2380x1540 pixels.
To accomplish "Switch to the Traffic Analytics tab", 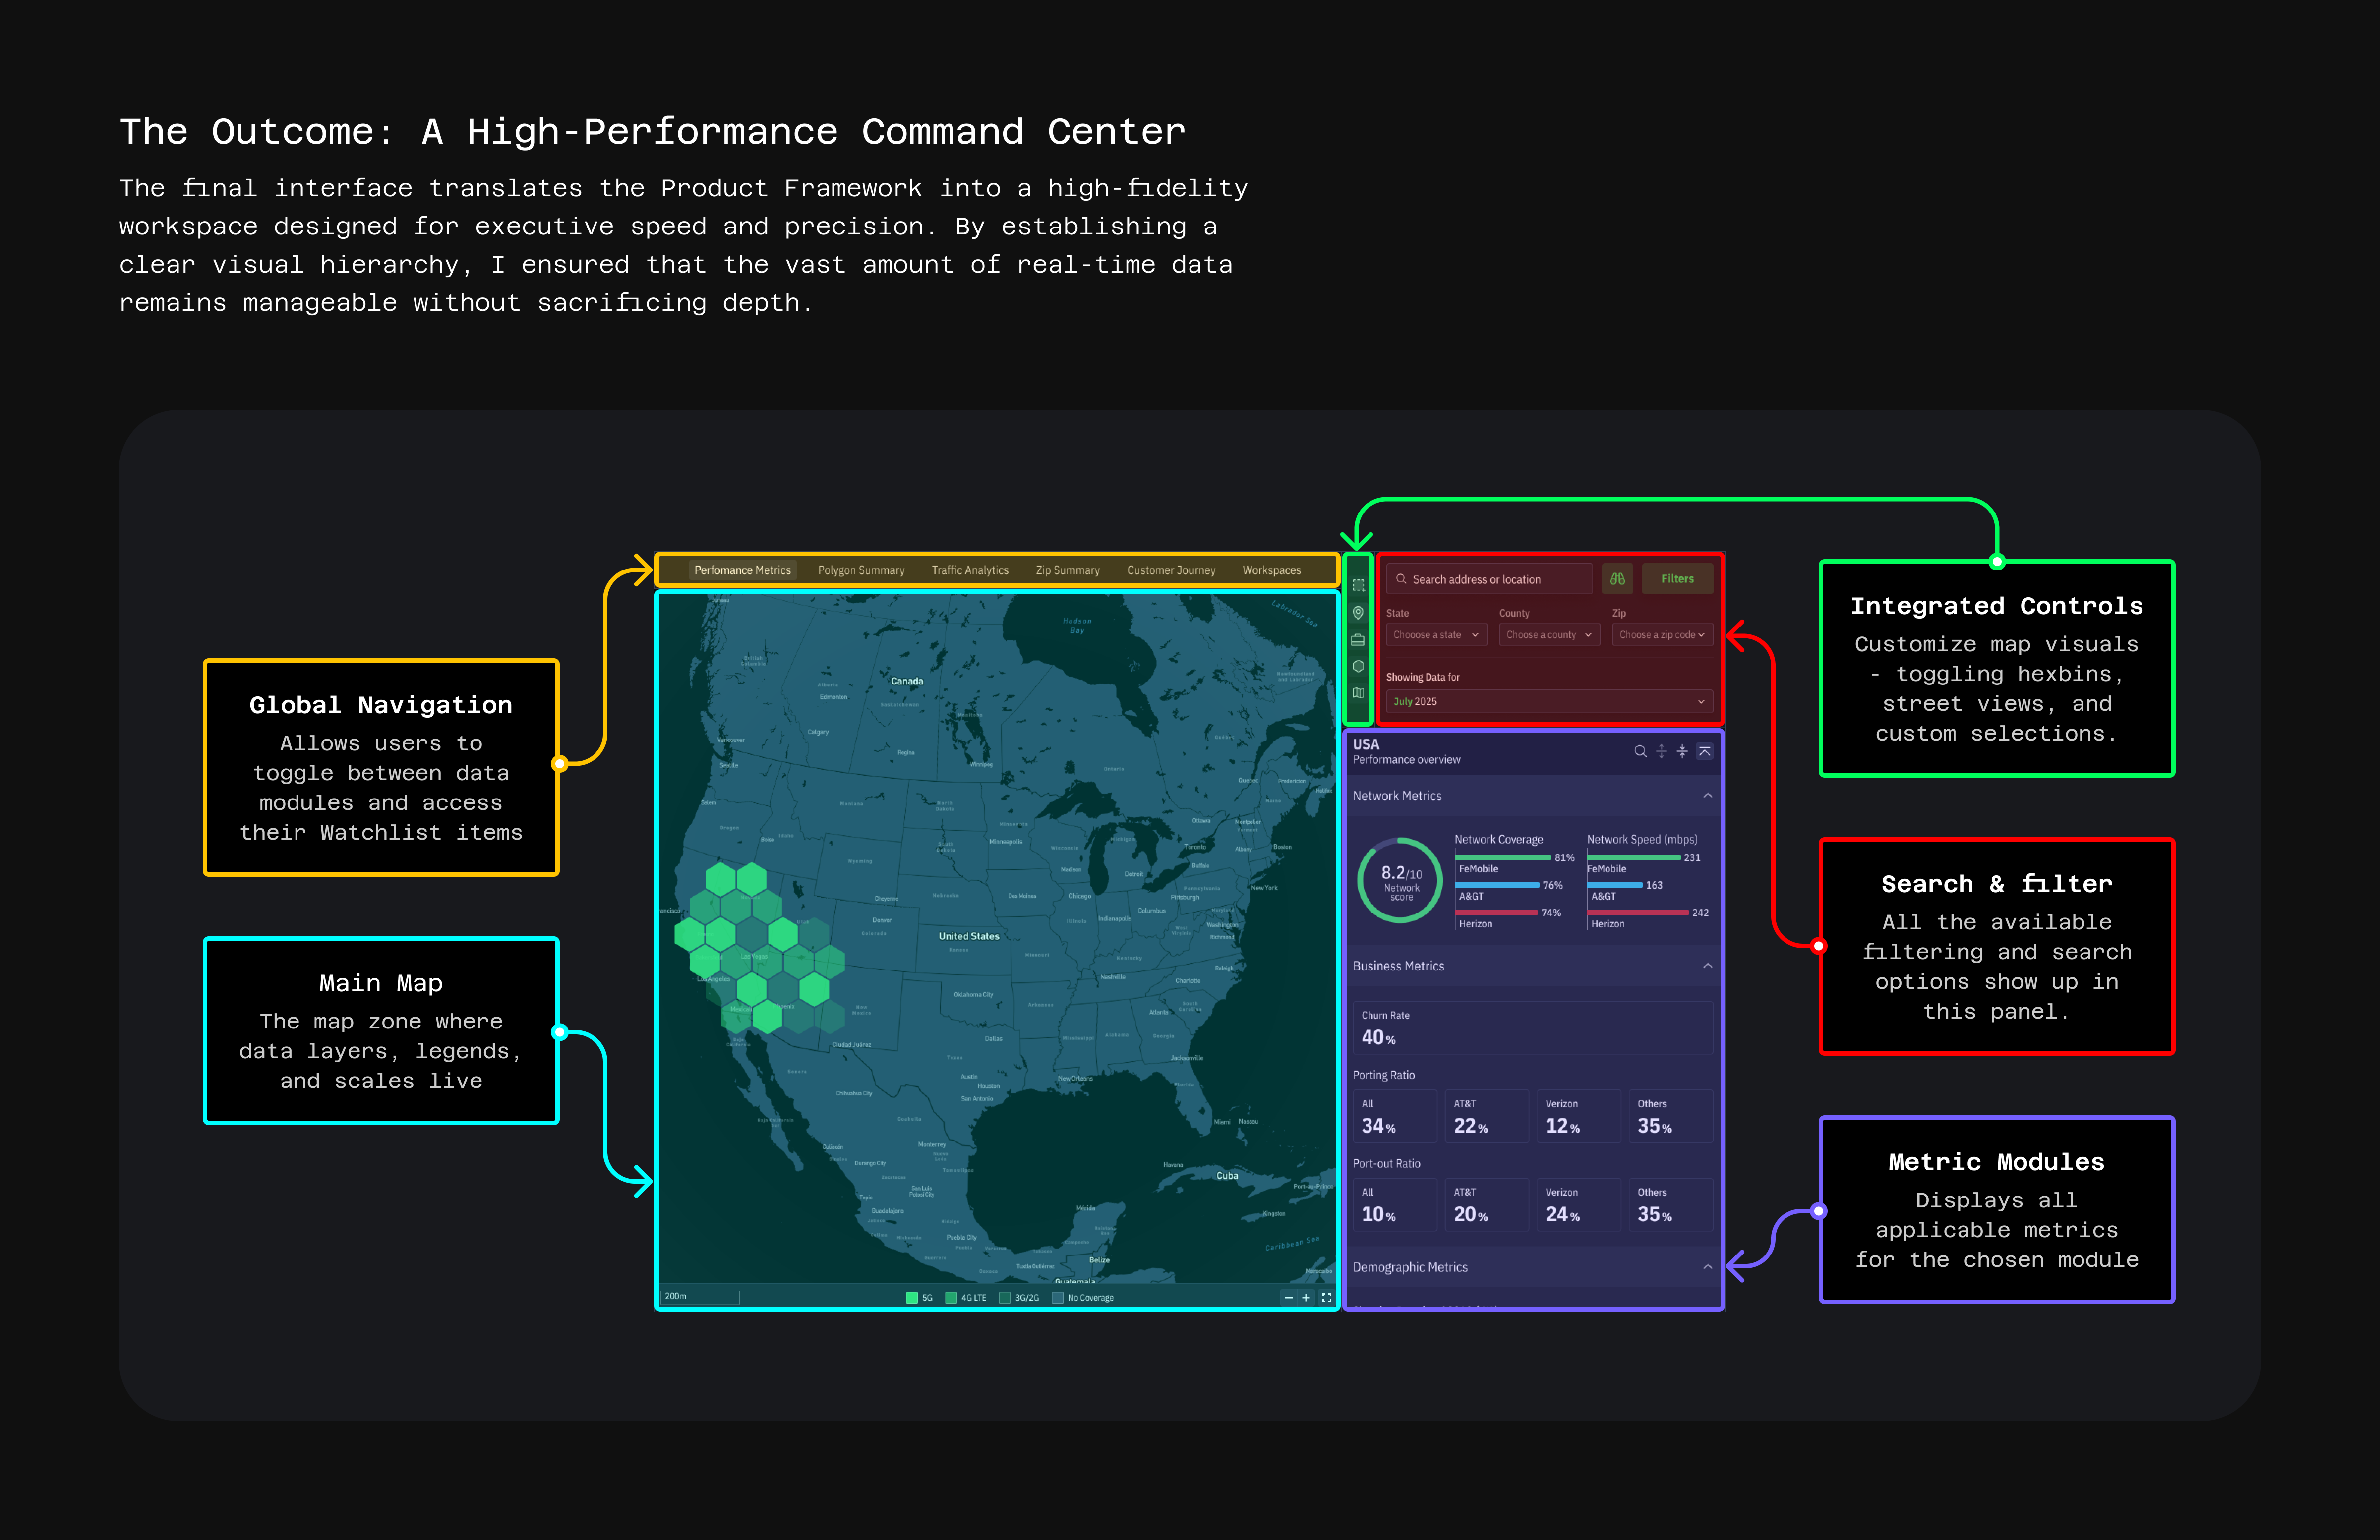I will pyautogui.click(x=969, y=570).
